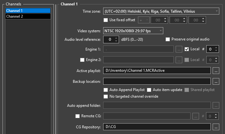
Task: Decrease Engine 1 number spinner
Action: click(216, 51)
